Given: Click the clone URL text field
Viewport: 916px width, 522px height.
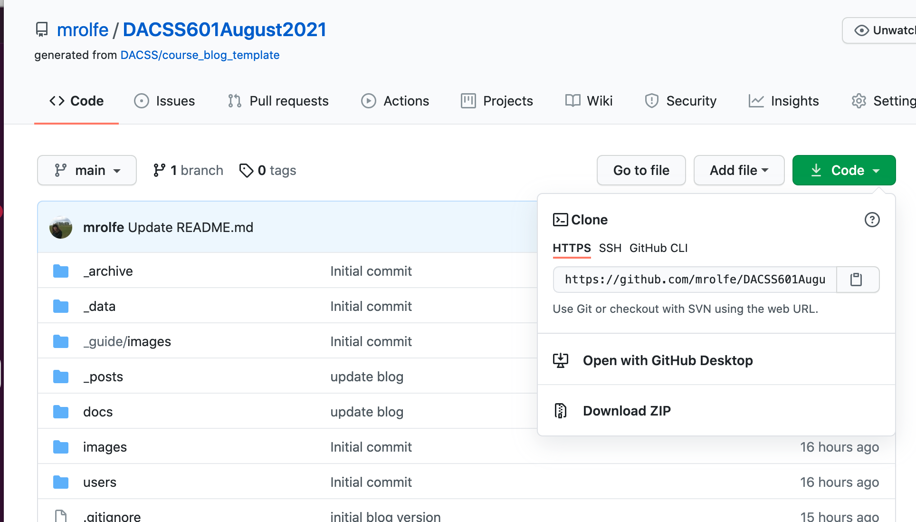Looking at the screenshot, I should coord(695,280).
